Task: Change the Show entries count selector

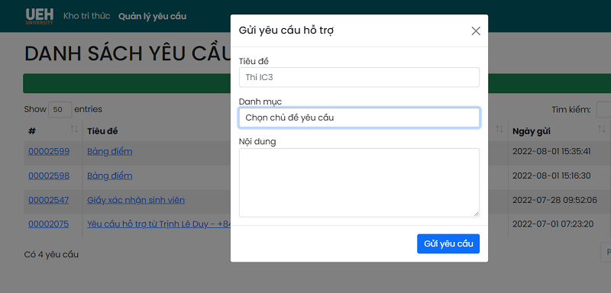Action: [x=60, y=109]
